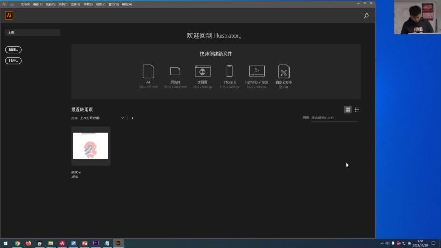Open the 效果(C) menu
Image resolution: width=441 pixels, height=248 pixels.
click(x=88, y=4)
